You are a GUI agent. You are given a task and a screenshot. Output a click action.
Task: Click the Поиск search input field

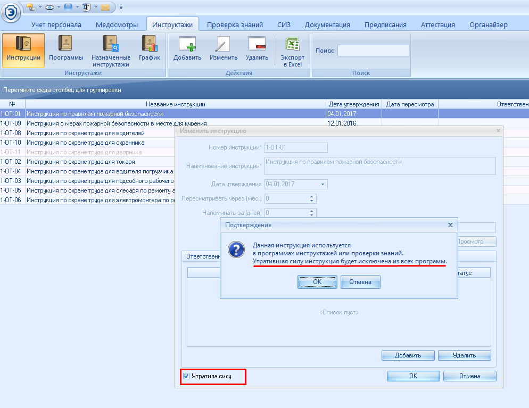click(373, 51)
